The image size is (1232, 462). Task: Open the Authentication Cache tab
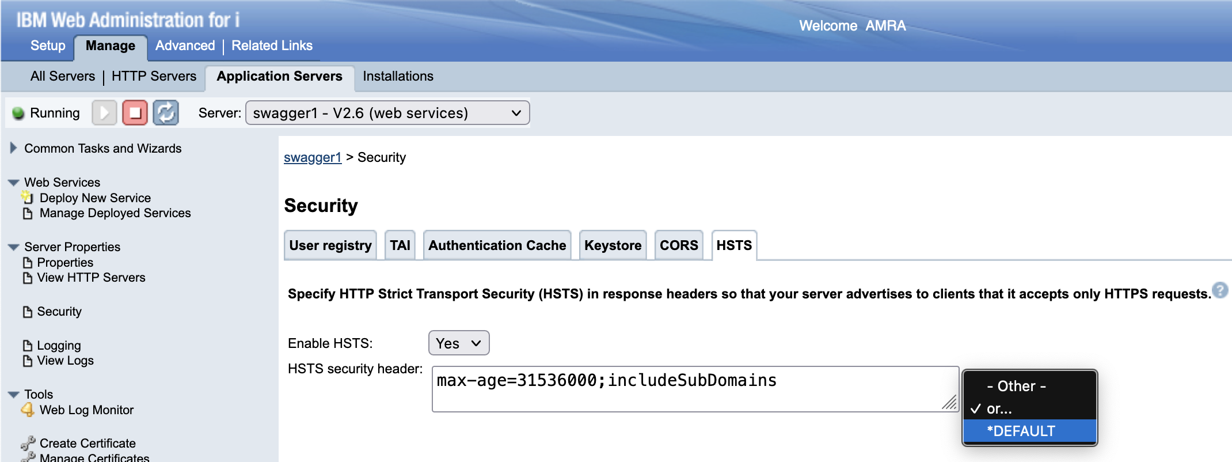[497, 245]
